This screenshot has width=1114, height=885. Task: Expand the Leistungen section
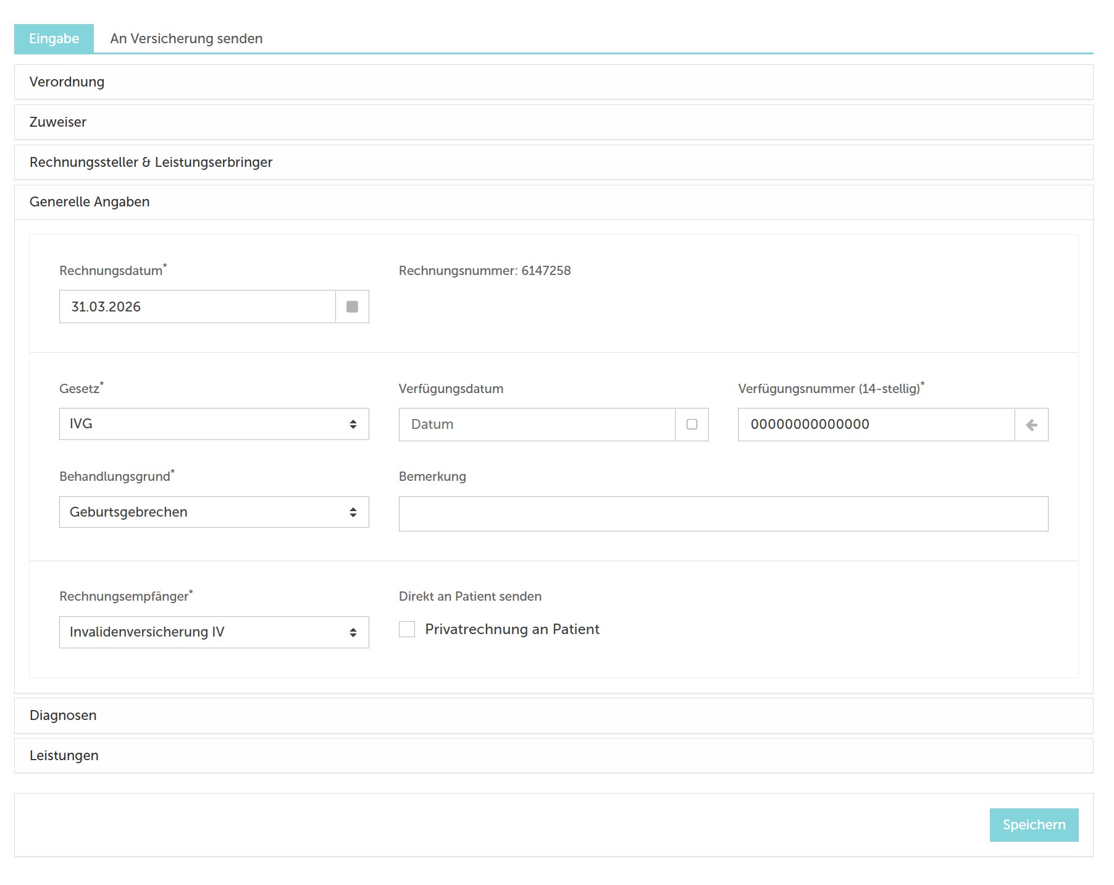[64, 756]
